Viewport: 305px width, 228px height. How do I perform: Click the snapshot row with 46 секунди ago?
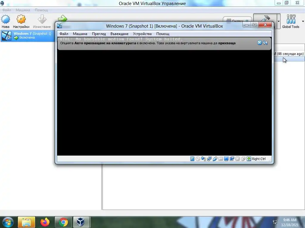click(289, 54)
